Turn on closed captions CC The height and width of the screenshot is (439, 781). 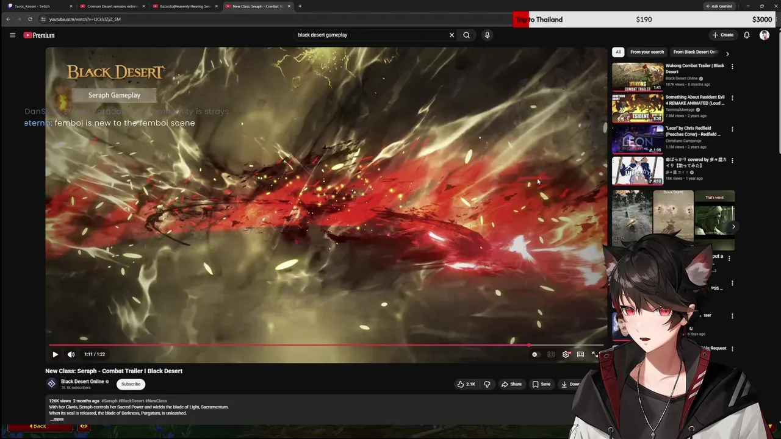(x=551, y=354)
